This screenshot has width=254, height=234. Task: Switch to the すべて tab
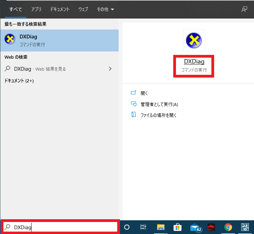click(x=15, y=9)
